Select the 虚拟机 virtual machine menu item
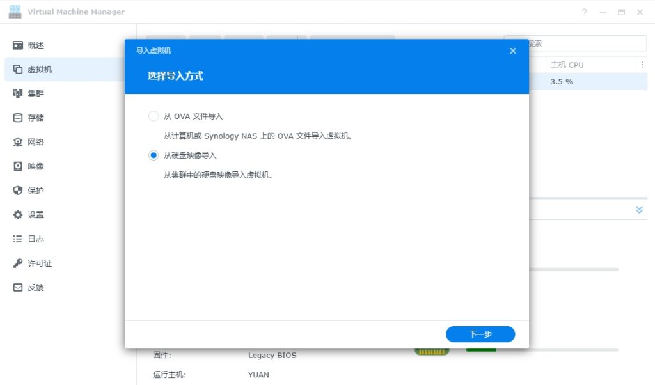655x385 pixels. click(40, 70)
